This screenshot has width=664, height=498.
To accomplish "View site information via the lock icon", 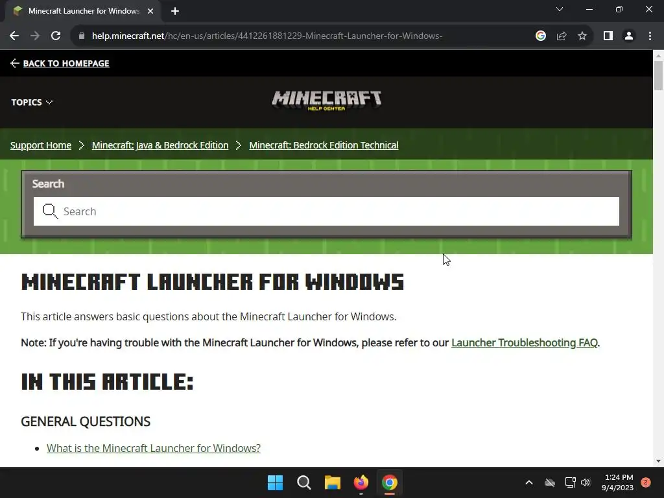I will tap(81, 36).
